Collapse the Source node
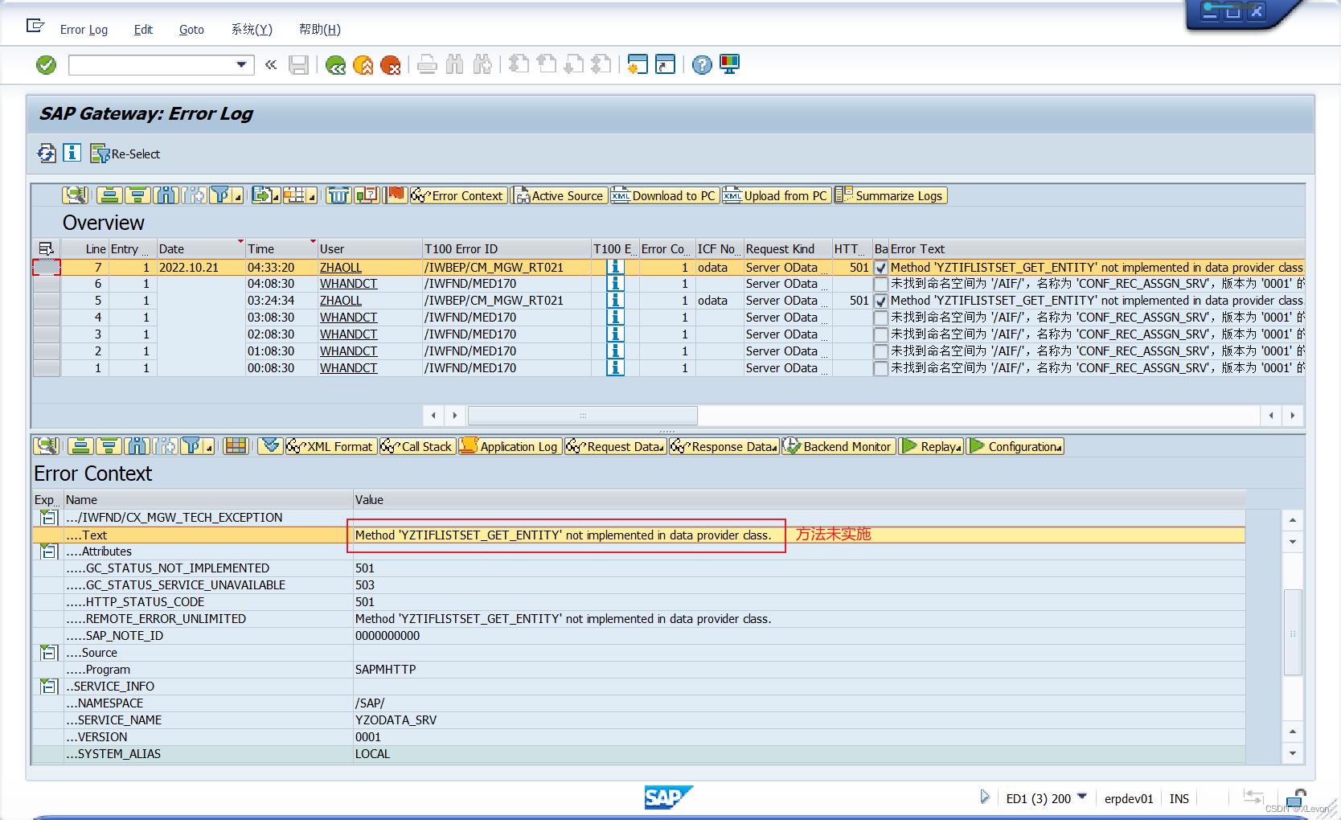 [x=49, y=653]
